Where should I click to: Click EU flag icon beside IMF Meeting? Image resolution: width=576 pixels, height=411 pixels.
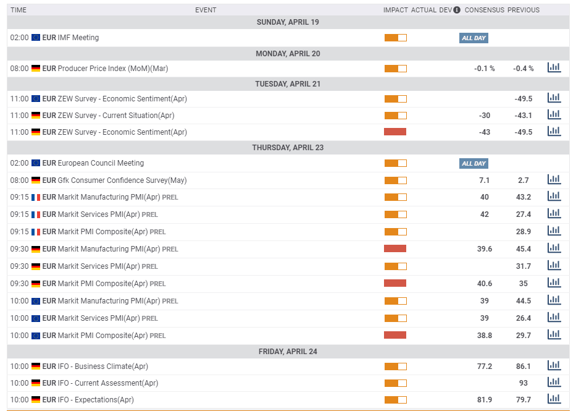point(36,38)
